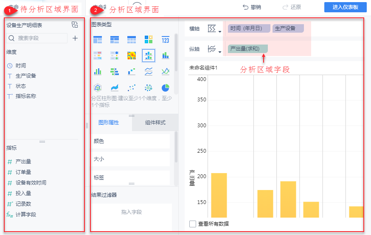
Task: Click the 进入仪表板 button
Action: coord(345,7)
